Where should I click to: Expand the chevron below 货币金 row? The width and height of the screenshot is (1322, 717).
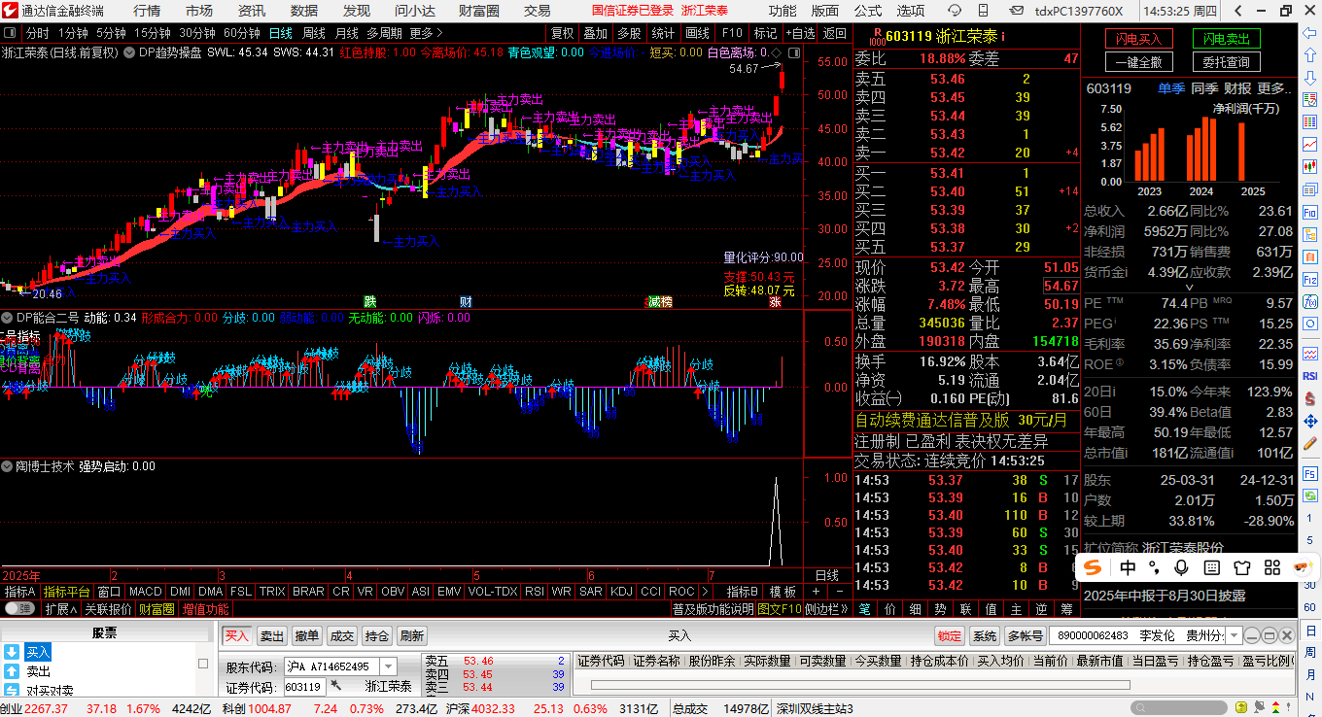coord(1189,288)
